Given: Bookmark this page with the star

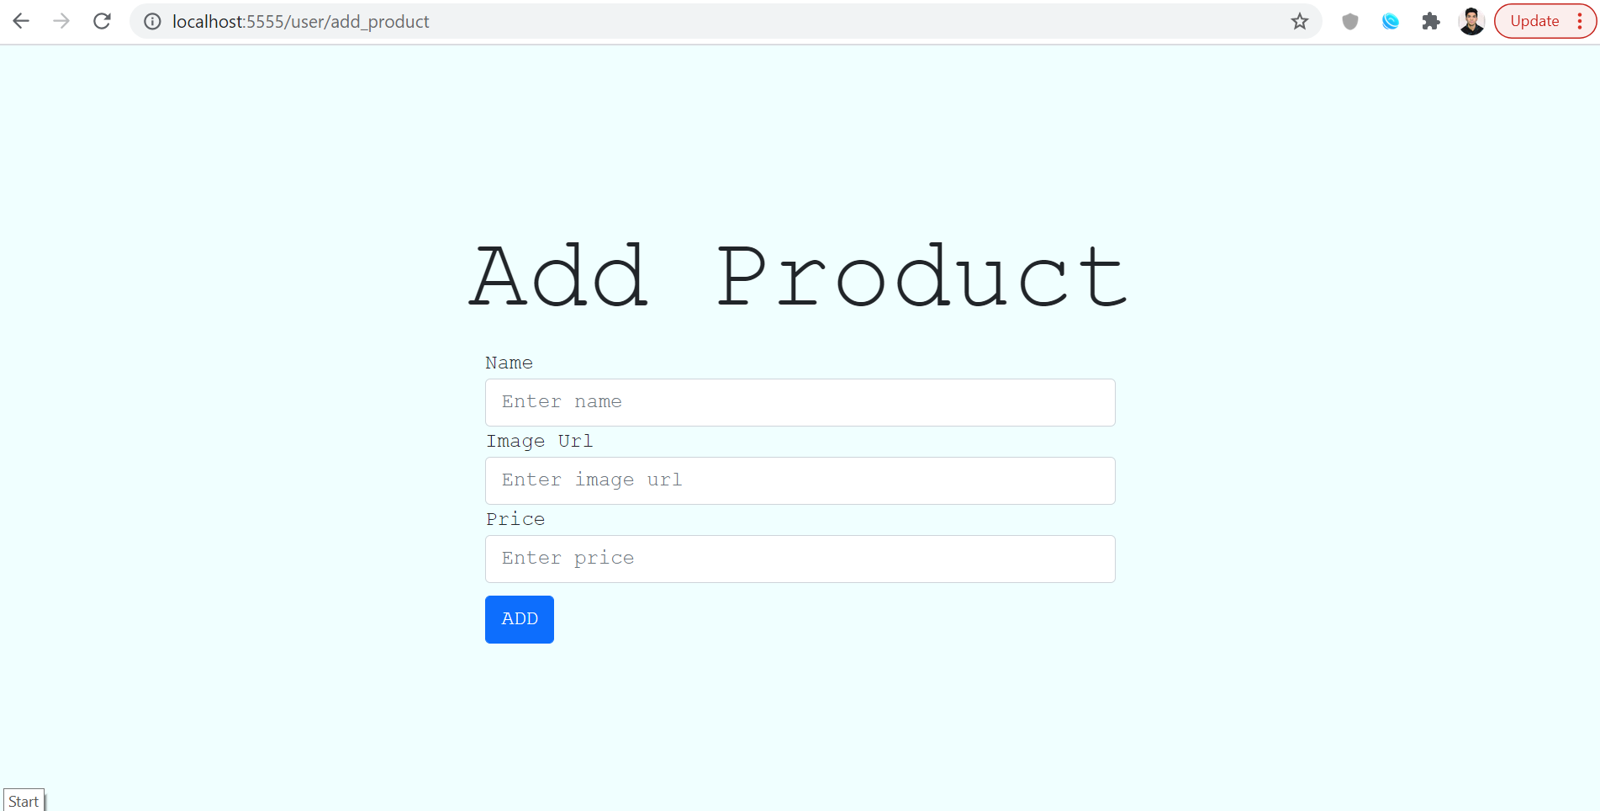Looking at the screenshot, I should pyautogui.click(x=1299, y=21).
